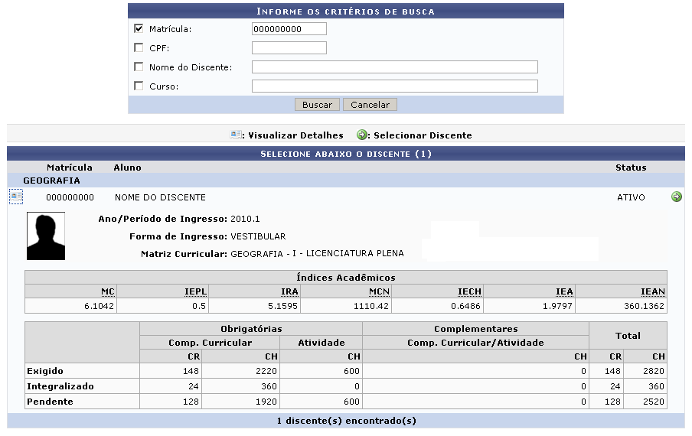This screenshot has height=436, width=692.
Task: Click the IECH index abbreviation header
Action: (x=469, y=291)
